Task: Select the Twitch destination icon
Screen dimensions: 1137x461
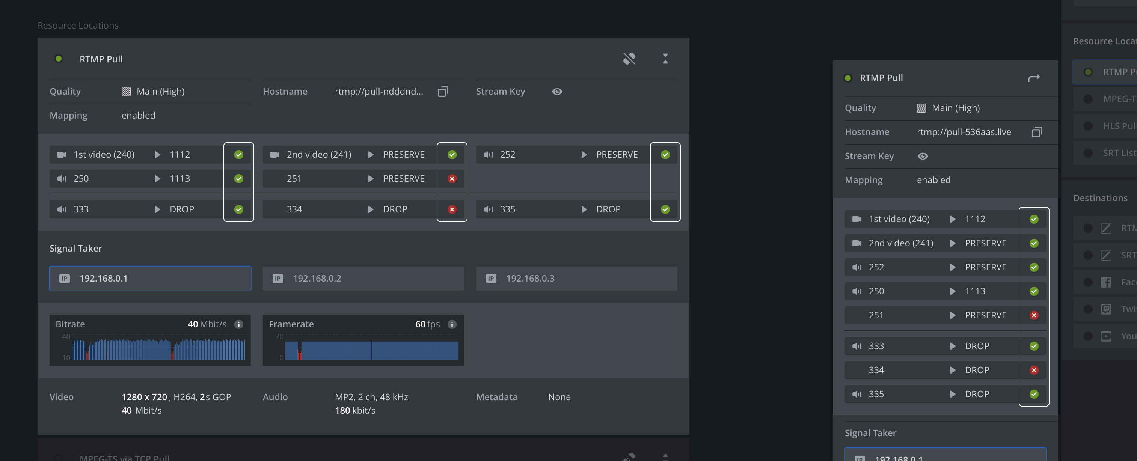Action: coord(1107,309)
